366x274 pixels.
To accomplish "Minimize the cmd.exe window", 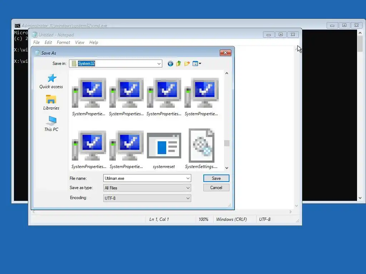I will [x=332, y=25].
